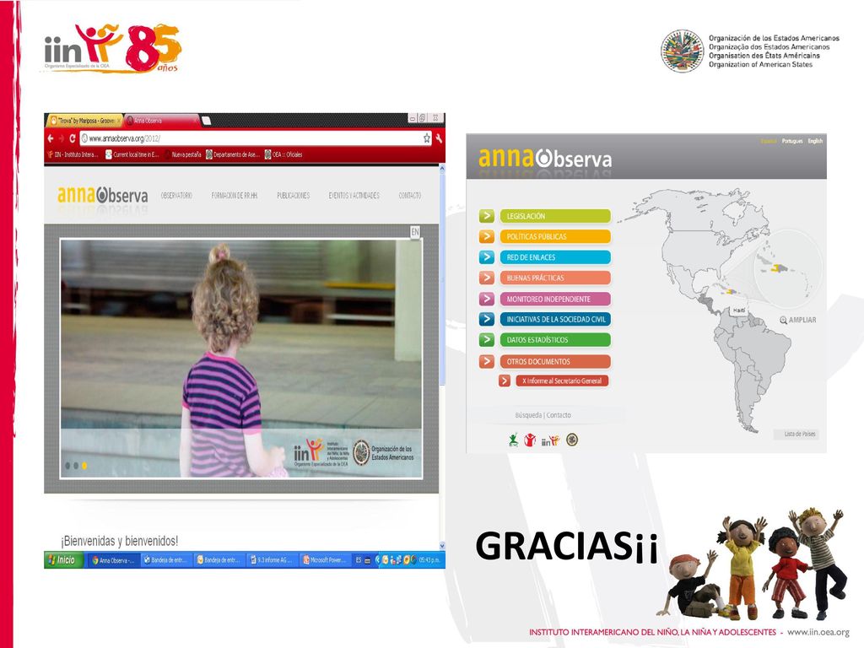The width and height of the screenshot is (864, 648).
Task: Open the Departamento de Ase... bookmark
Action: tap(233, 155)
